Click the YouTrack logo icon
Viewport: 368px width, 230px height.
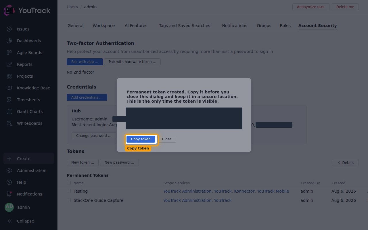coord(9,10)
